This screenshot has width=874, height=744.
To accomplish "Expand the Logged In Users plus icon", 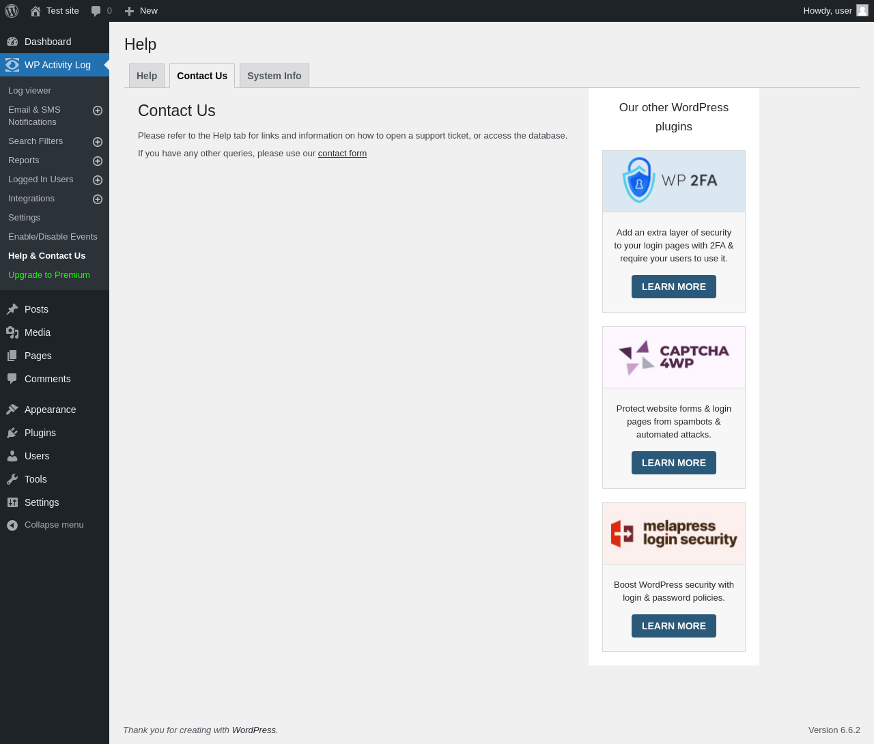I will [98, 180].
